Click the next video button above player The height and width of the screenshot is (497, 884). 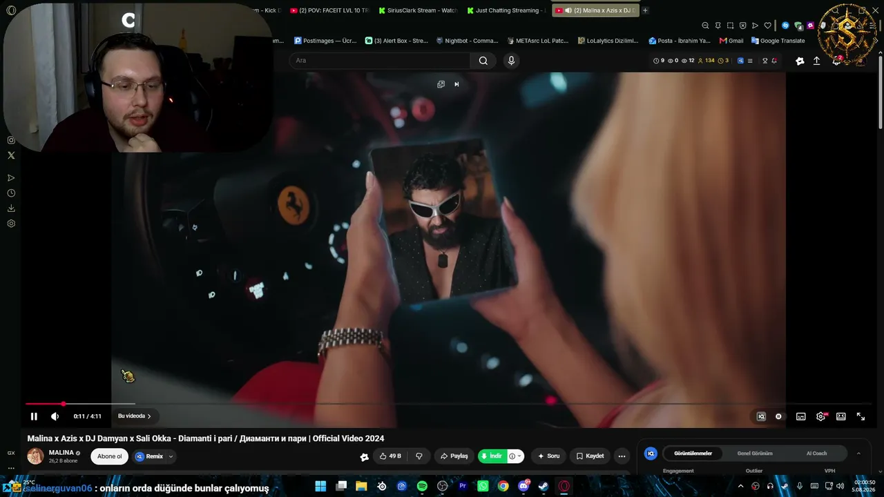pyautogui.click(x=457, y=84)
